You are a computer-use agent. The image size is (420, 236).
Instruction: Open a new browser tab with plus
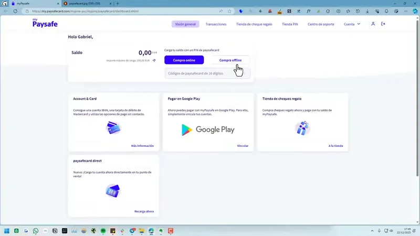(x=118, y=4)
